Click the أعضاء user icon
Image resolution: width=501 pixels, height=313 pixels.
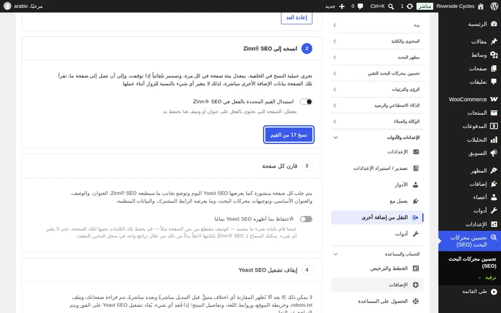[x=494, y=197]
